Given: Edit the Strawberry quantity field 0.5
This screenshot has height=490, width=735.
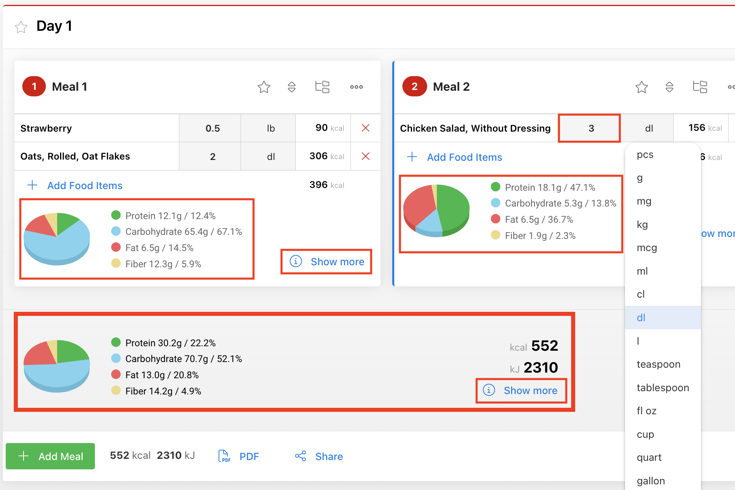Looking at the screenshot, I should 210,128.
